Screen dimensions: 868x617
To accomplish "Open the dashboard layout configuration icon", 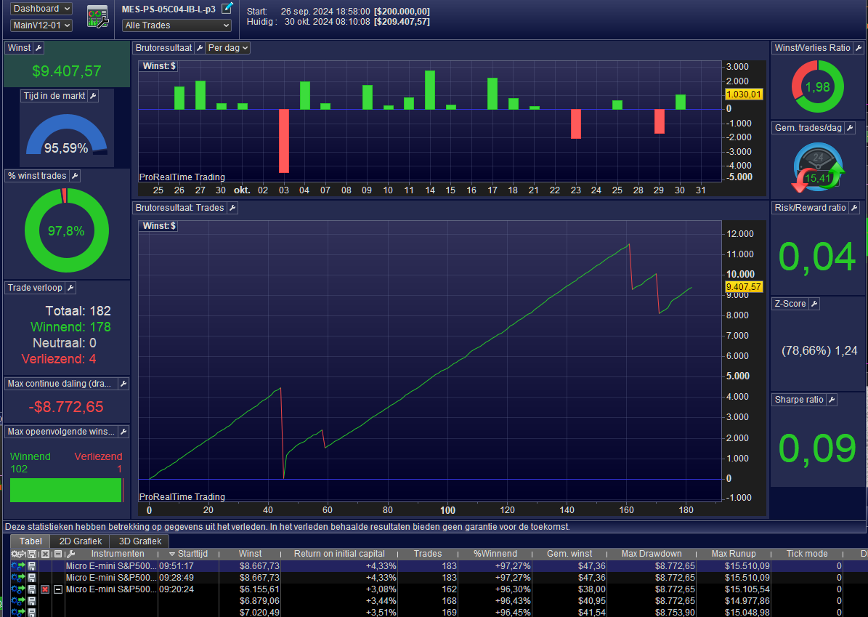I will (x=97, y=17).
